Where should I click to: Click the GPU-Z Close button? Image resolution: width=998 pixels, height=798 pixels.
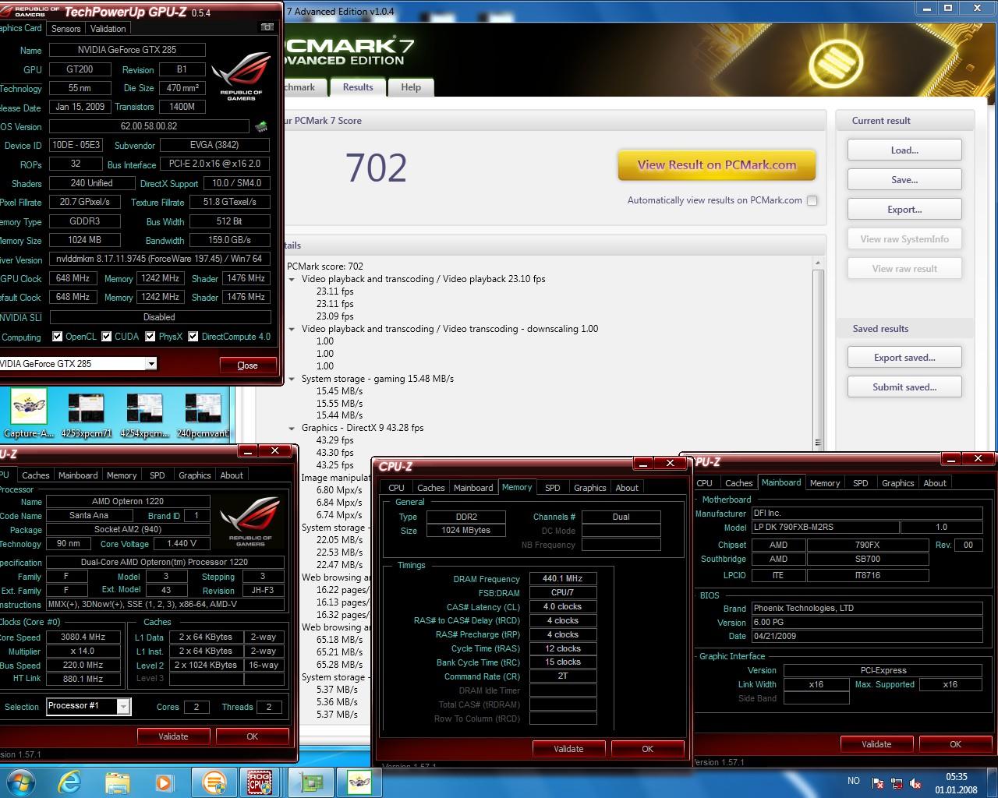click(247, 365)
